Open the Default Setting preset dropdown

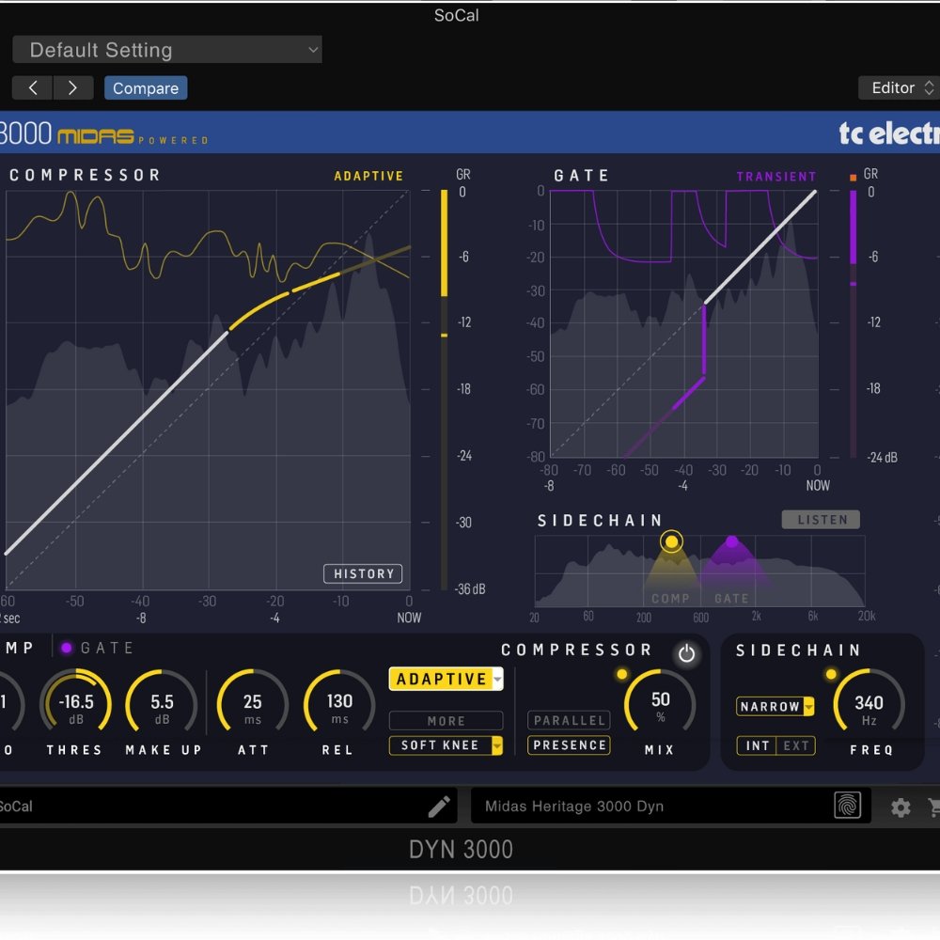click(x=167, y=51)
